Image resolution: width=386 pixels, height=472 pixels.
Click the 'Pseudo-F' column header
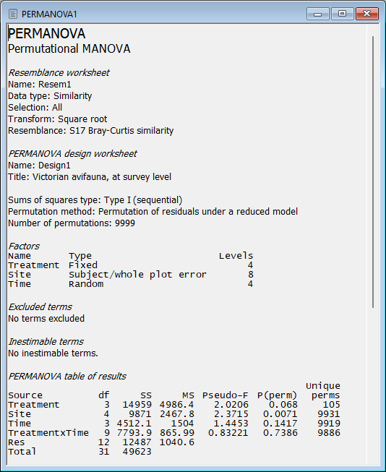pyautogui.click(x=226, y=395)
